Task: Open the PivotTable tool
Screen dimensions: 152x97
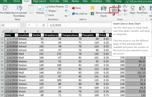Action: pyautogui.click(x=6, y=9)
